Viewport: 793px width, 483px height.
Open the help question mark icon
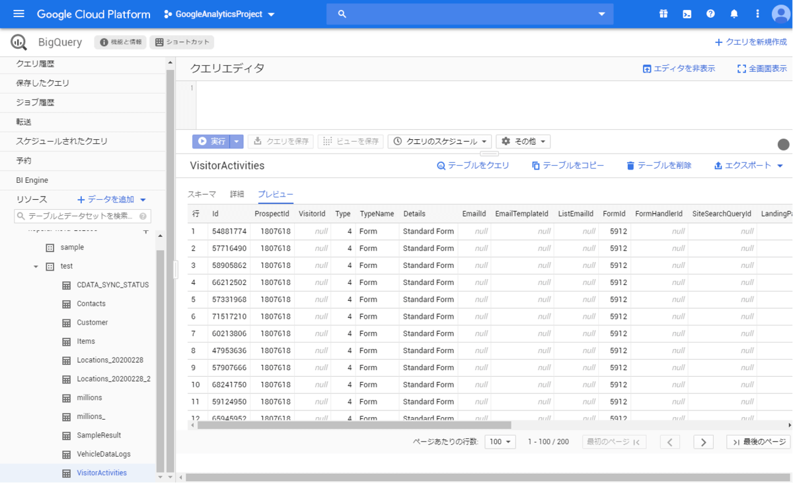click(710, 14)
